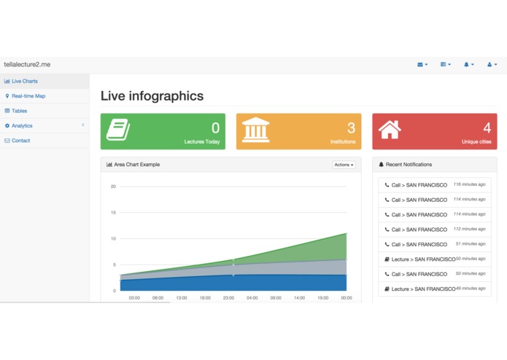
Task: Click phone icon on 112 minutes ago notification
Action: tap(387, 230)
